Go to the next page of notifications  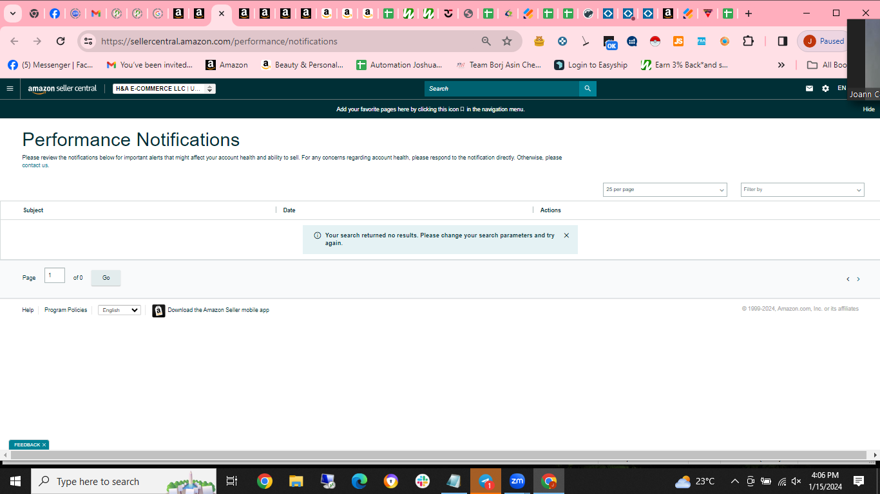tap(858, 279)
